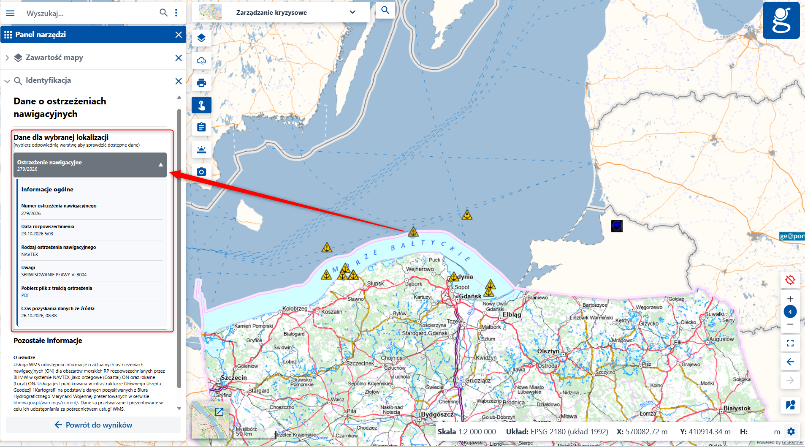805x447 pixels.
Task: Open the GISPartner link
Action: (792, 442)
